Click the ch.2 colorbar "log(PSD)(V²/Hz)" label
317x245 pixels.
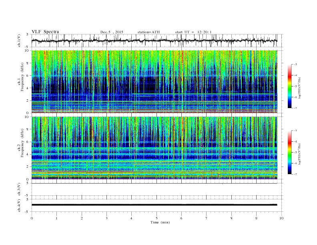(300, 154)
